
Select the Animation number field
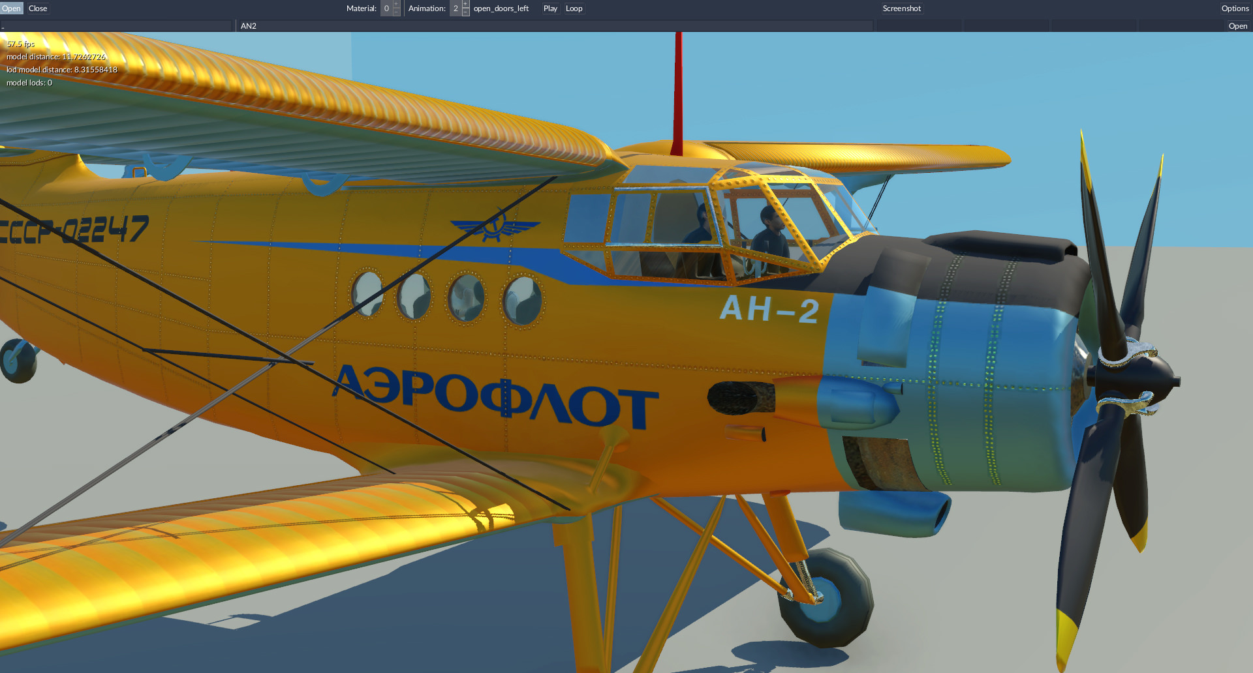[456, 8]
